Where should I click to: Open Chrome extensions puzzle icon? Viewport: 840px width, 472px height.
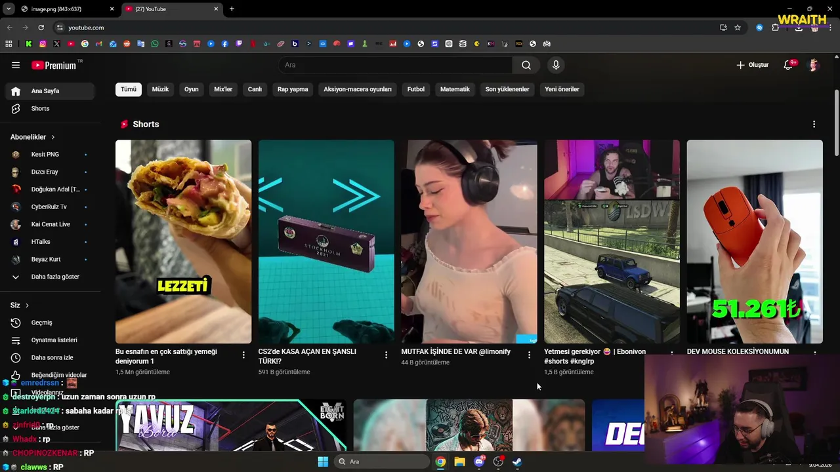coord(775,28)
